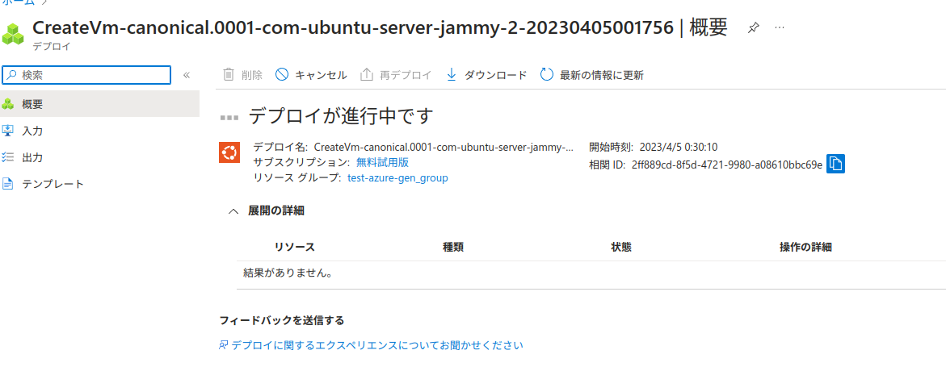The height and width of the screenshot is (371, 946).
Task: Click the feedback person icon
Action: (x=224, y=345)
